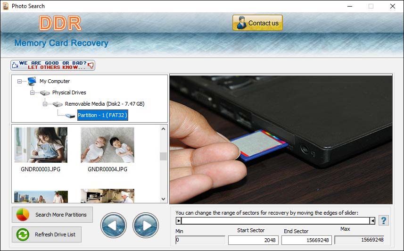Select Physical Drives tree item
Screen dimensions: 404x251
coord(69,92)
